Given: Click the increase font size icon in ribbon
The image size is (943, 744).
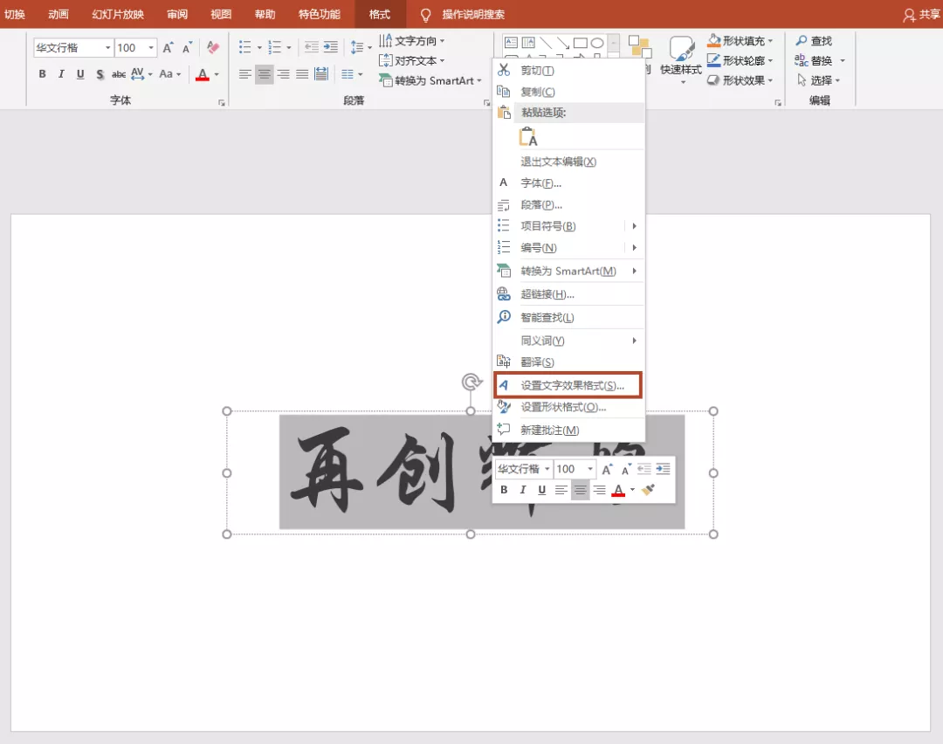Looking at the screenshot, I should pyautogui.click(x=169, y=48).
